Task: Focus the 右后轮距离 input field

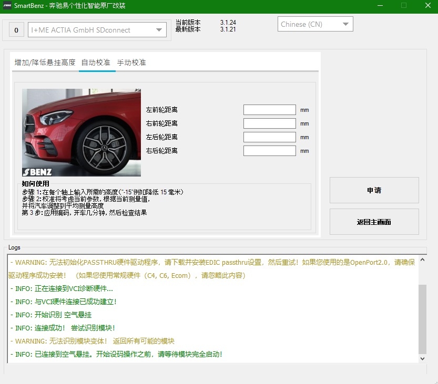Action: pos(270,151)
